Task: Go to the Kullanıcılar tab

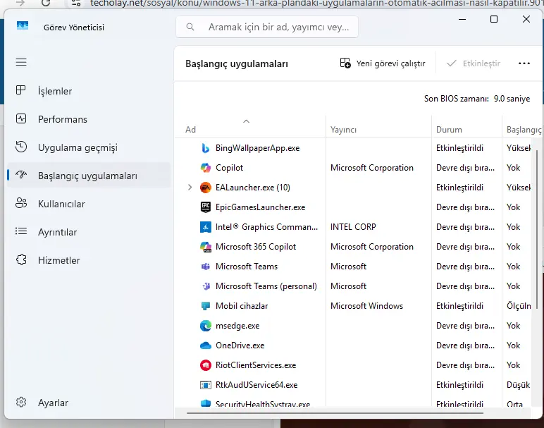Action: pyautogui.click(x=89, y=204)
